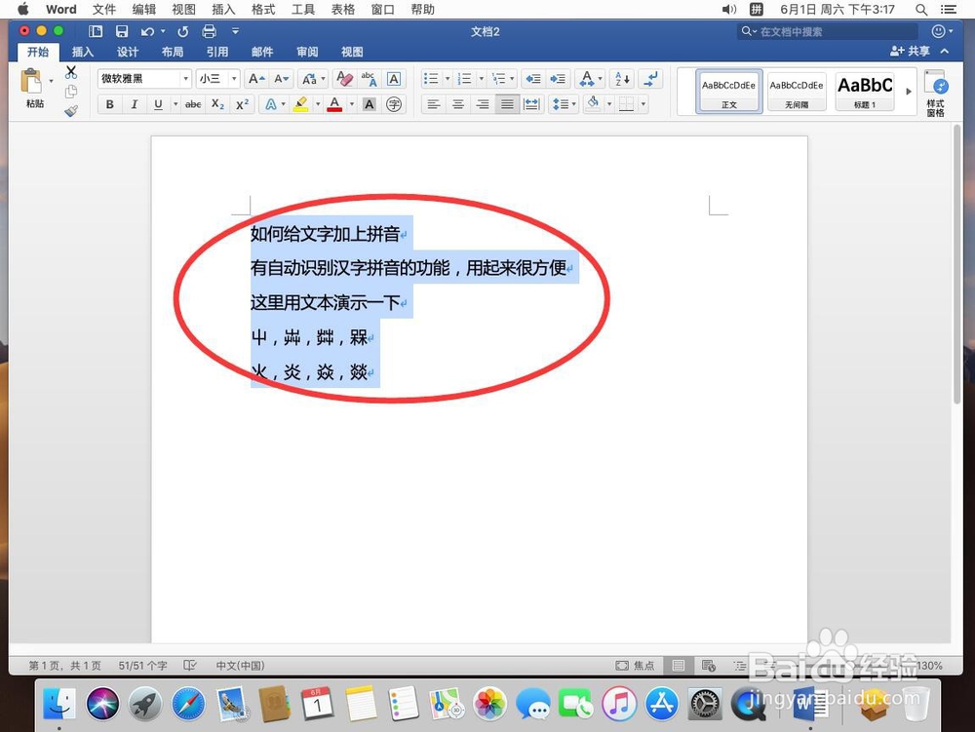This screenshot has height=732, width=975.
Task: Center align text
Action: [x=458, y=104]
